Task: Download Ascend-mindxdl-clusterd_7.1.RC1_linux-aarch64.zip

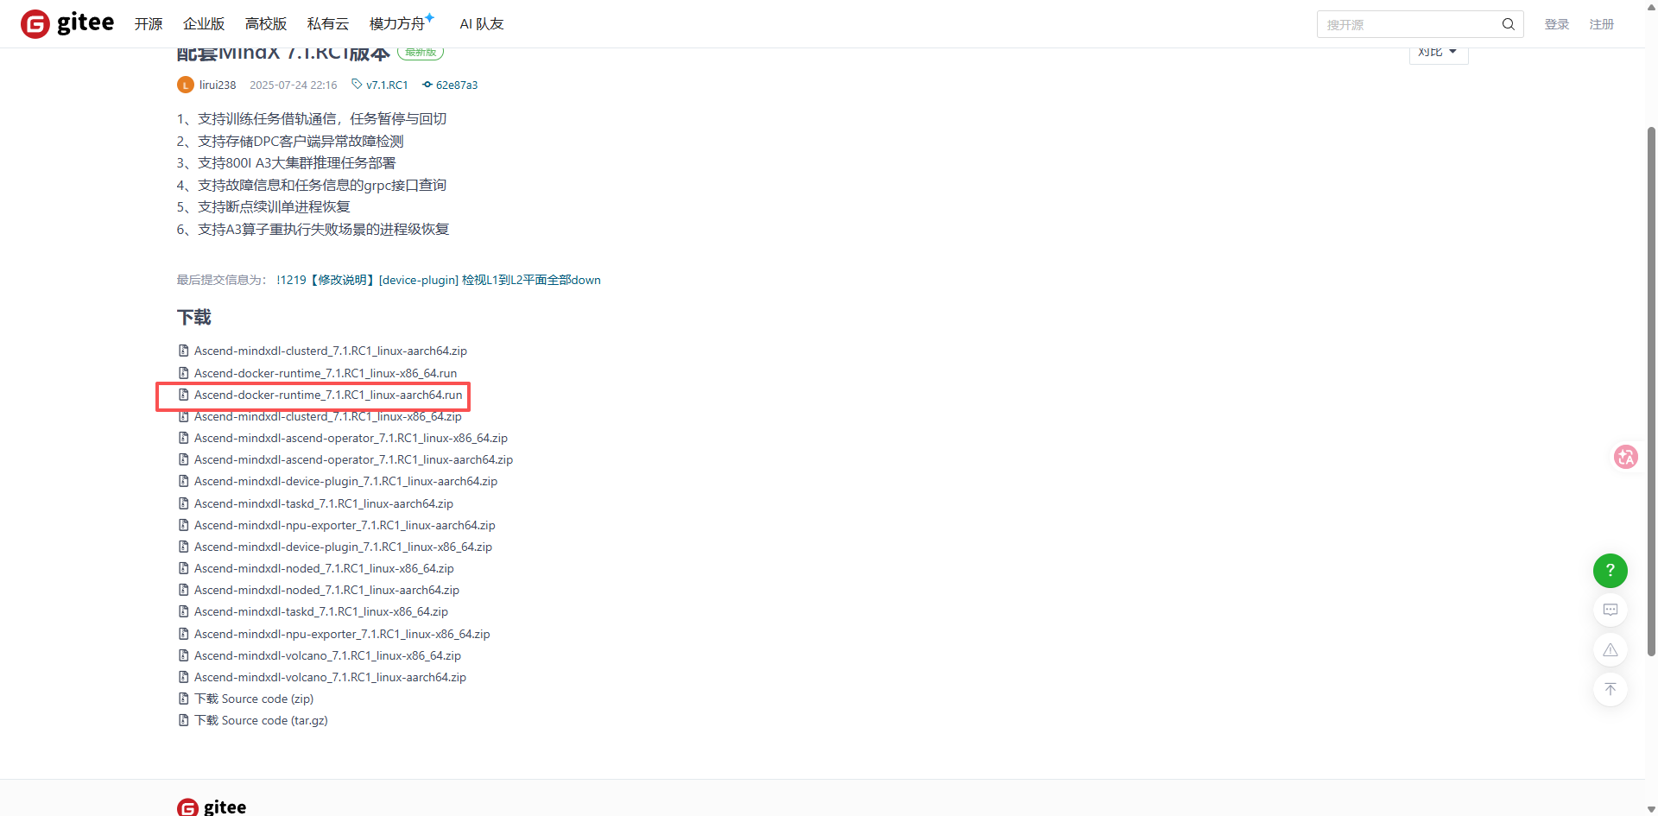Action: [x=331, y=351]
